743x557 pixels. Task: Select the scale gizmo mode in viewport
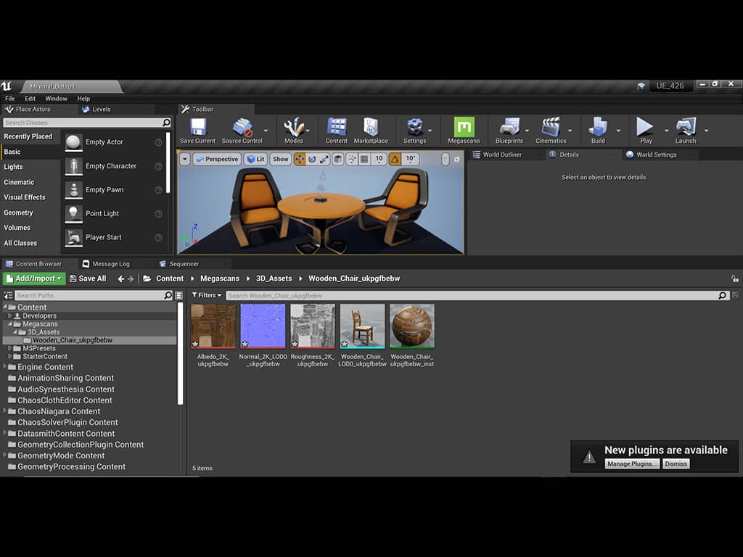point(324,159)
